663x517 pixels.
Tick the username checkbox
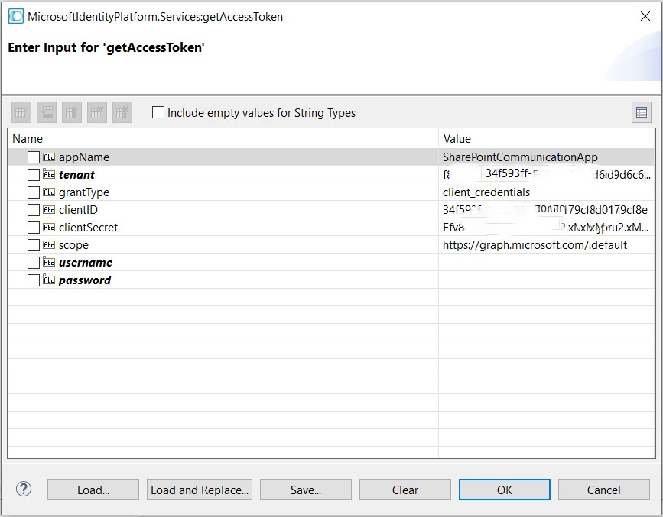[x=34, y=262]
